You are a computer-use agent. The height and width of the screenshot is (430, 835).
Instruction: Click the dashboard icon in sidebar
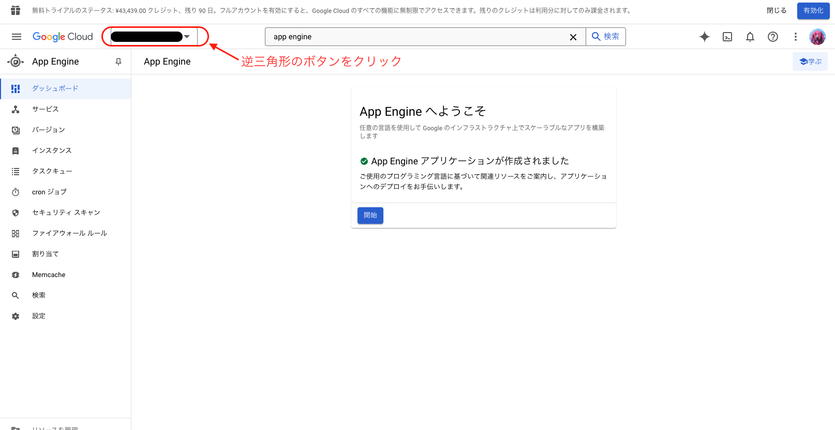tap(16, 88)
